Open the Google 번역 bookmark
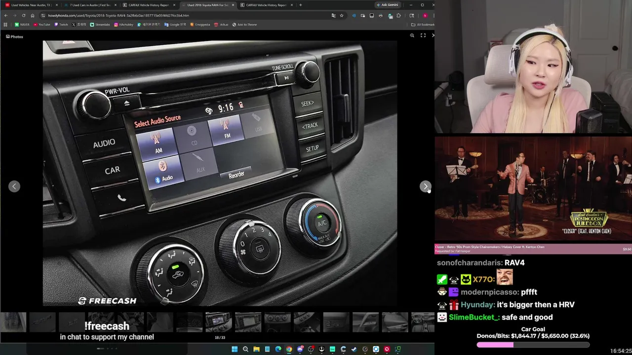 click(x=175, y=24)
